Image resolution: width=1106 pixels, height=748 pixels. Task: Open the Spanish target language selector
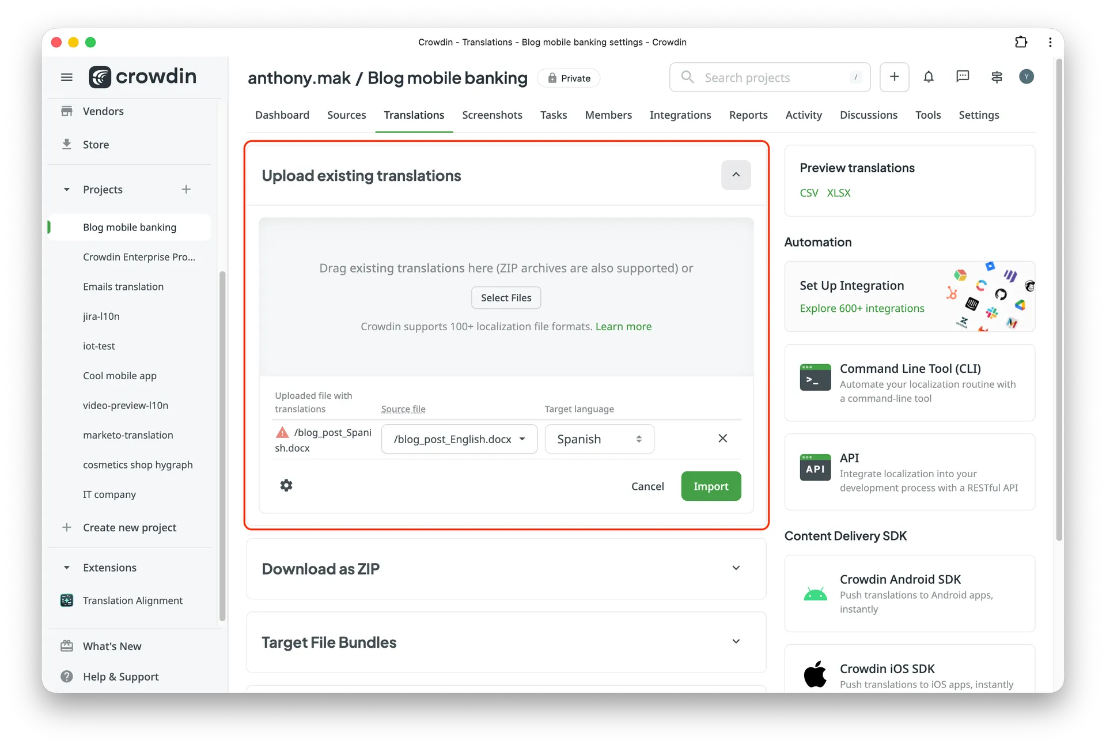(x=599, y=439)
